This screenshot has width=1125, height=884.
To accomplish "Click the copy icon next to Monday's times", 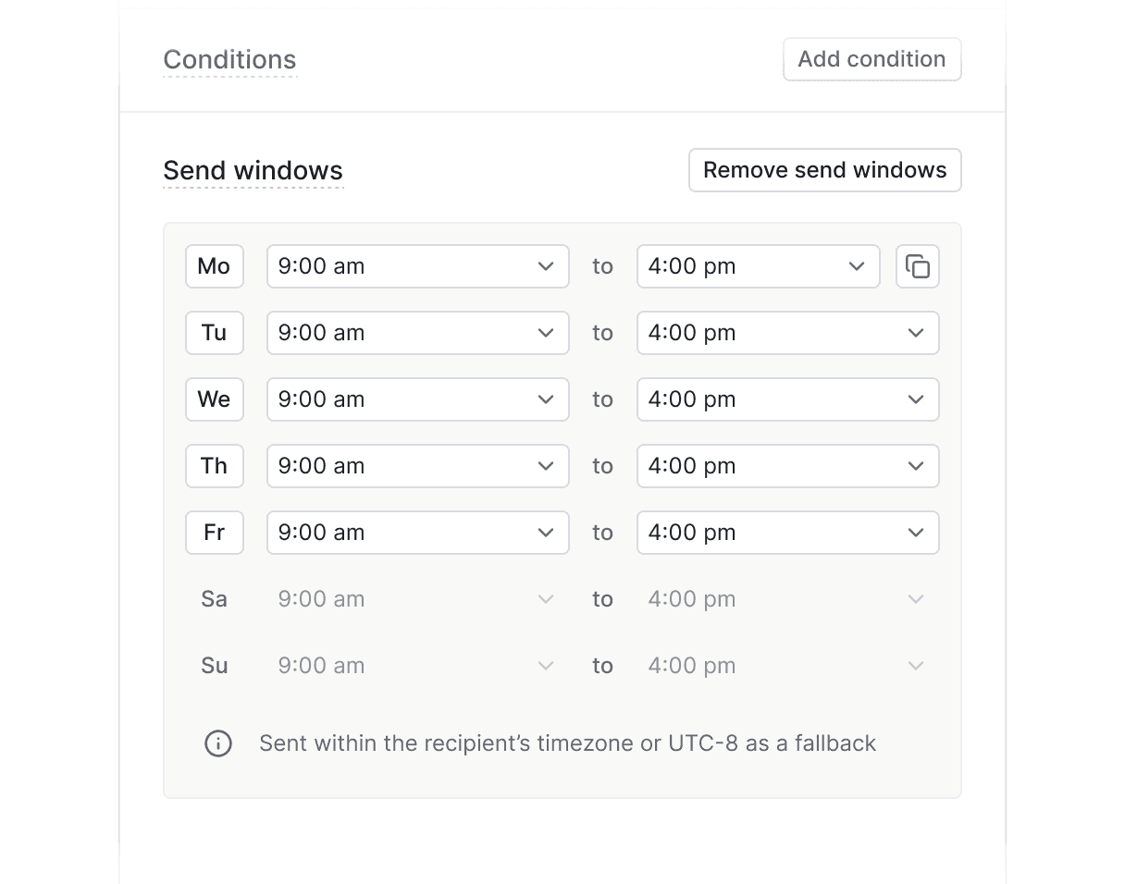I will coord(917,266).
